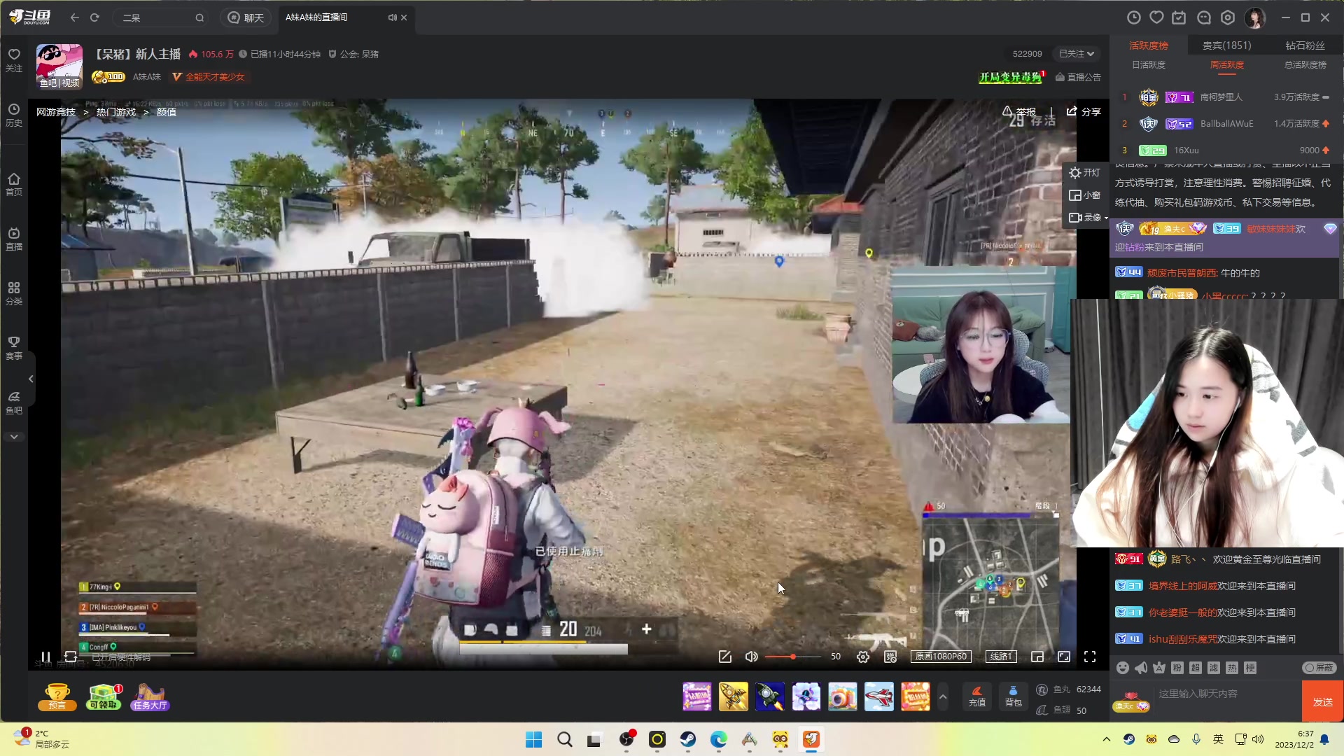Viewport: 1344px width, 756px height.
Task: Toggle the 屏蔽 block switch in chat
Action: click(1319, 668)
